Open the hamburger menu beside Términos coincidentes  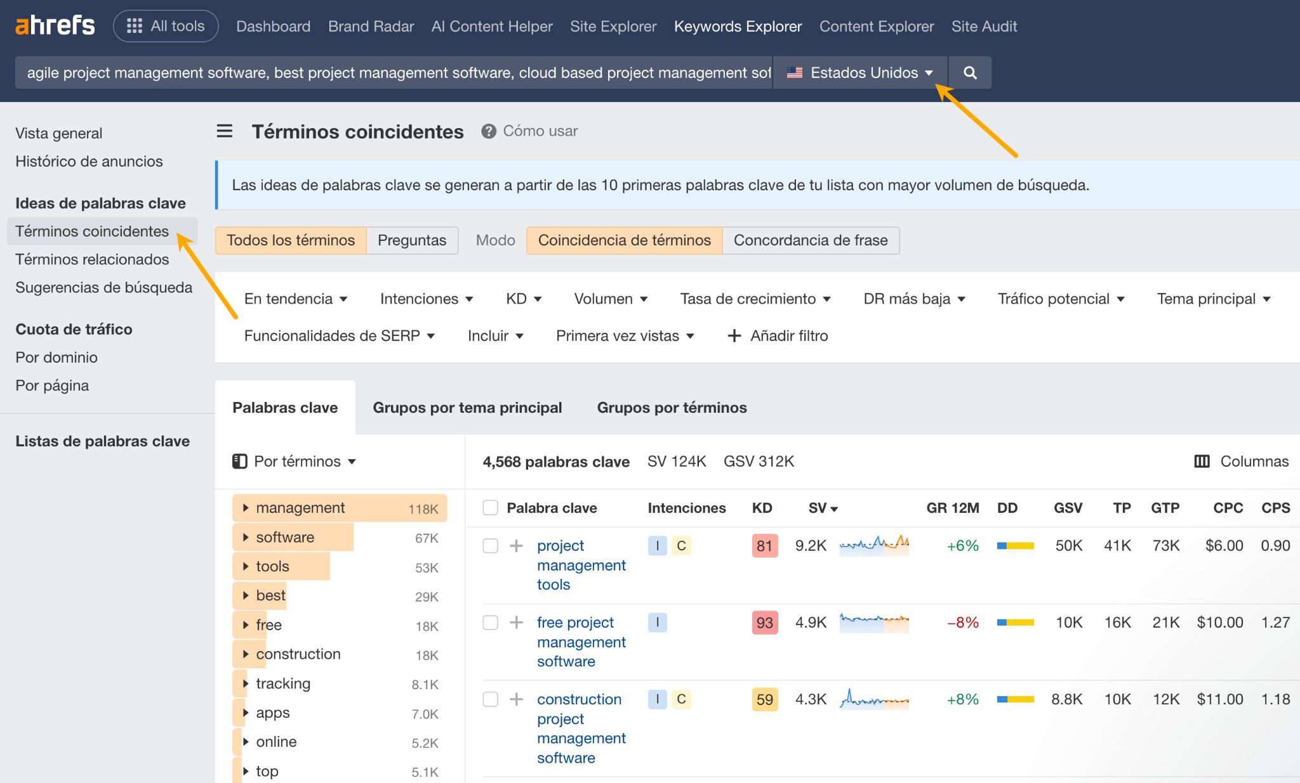(x=224, y=131)
